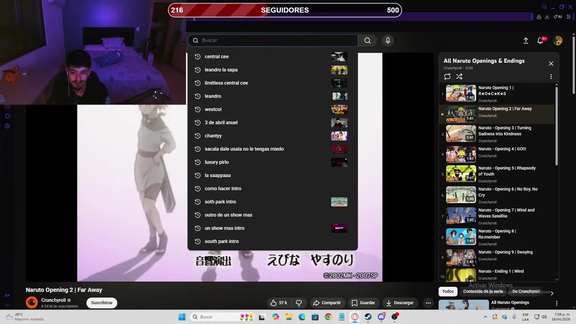Open OBS Studio from the taskbar
576x324 pixels.
tap(395, 317)
